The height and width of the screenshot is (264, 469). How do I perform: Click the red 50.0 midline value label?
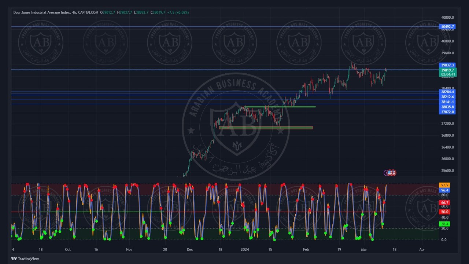[x=444, y=212]
